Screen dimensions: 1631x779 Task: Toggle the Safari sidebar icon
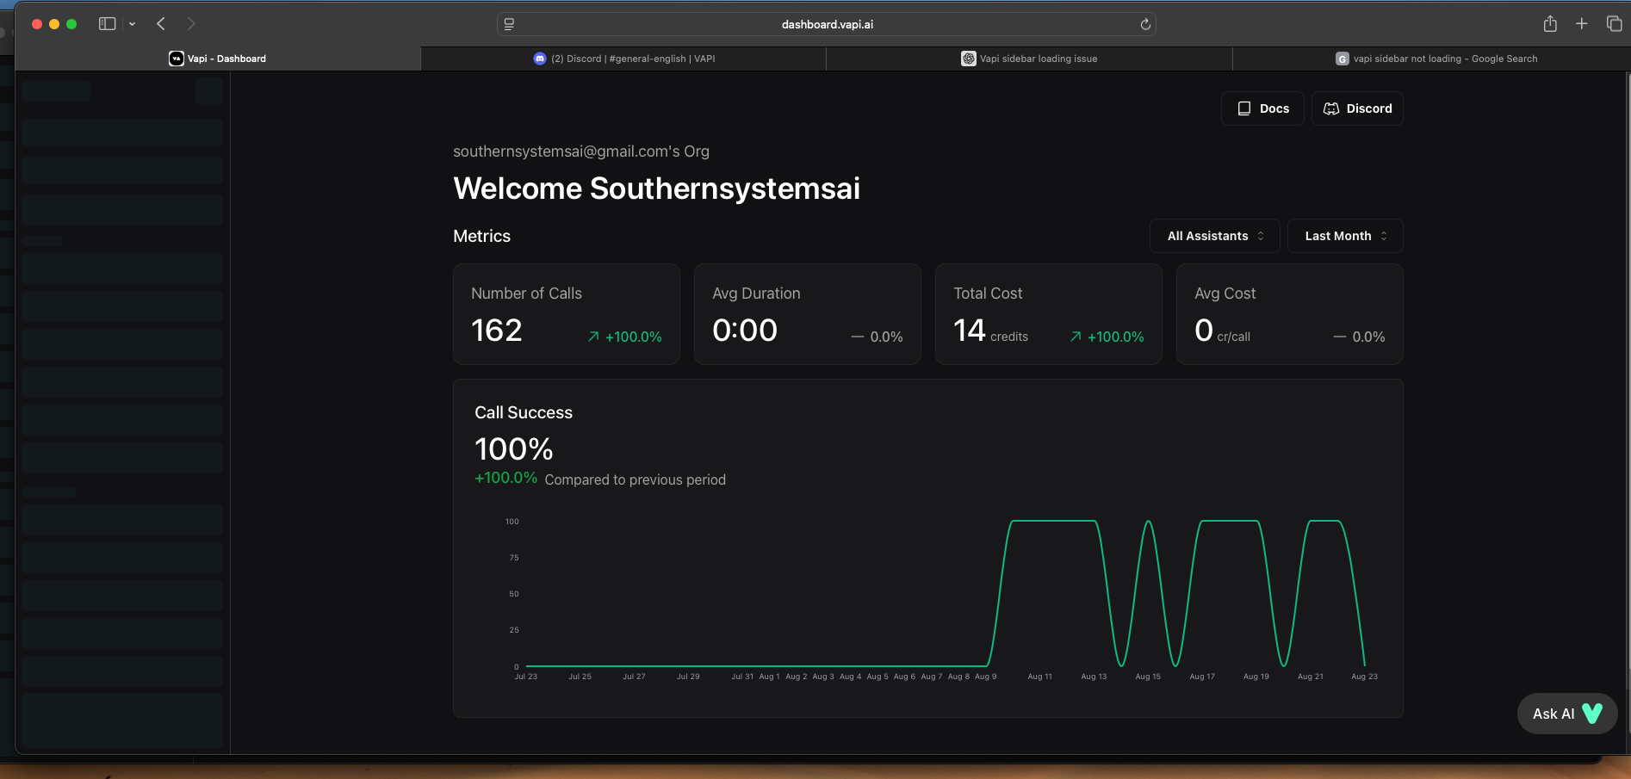point(107,24)
